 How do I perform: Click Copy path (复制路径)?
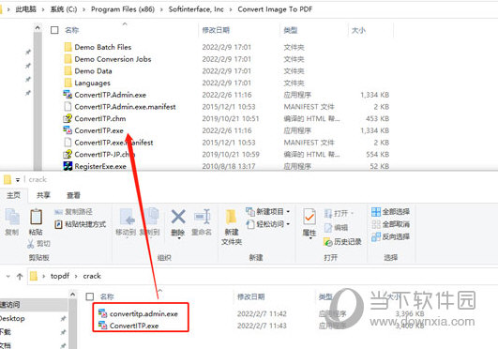pyautogui.click(x=74, y=212)
